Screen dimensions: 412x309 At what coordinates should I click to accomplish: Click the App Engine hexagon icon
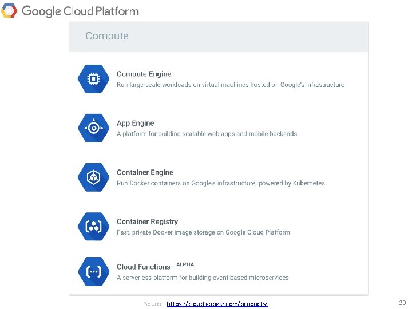93,128
